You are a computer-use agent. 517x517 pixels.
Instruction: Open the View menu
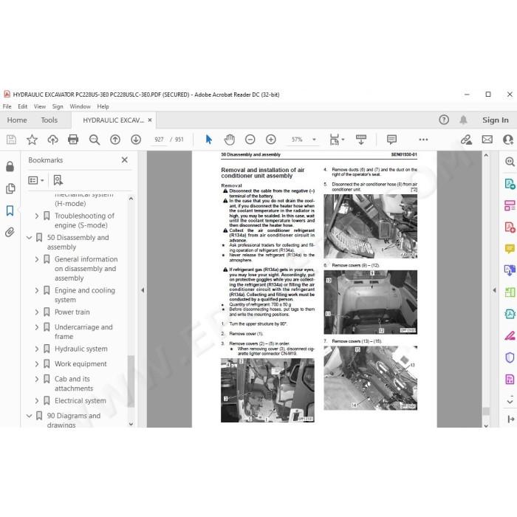click(x=40, y=106)
